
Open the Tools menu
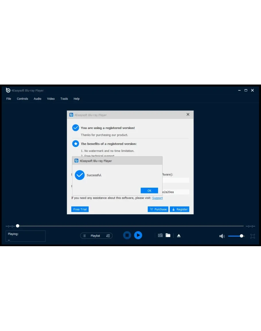click(x=64, y=99)
